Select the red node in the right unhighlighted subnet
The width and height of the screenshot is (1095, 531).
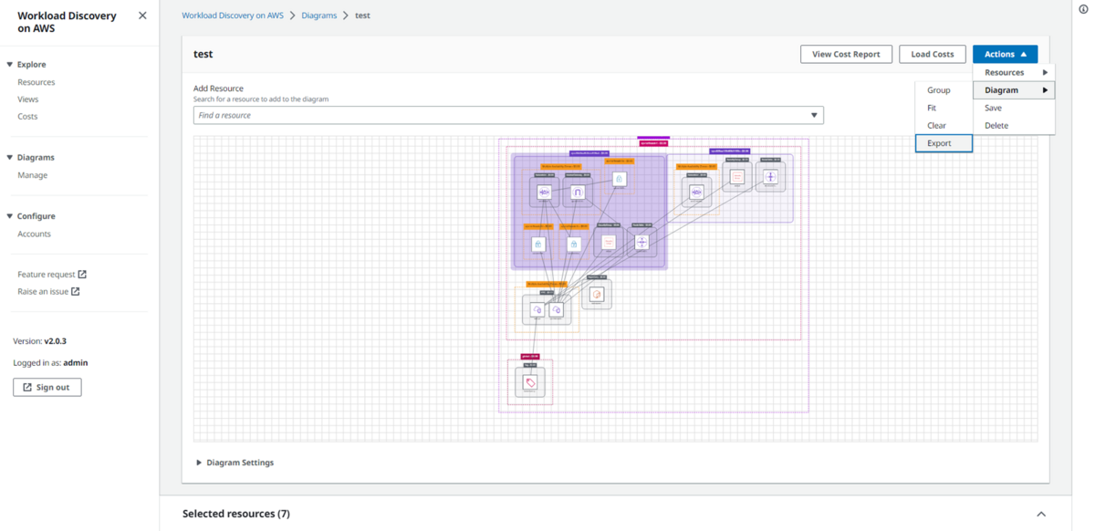(x=736, y=177)
